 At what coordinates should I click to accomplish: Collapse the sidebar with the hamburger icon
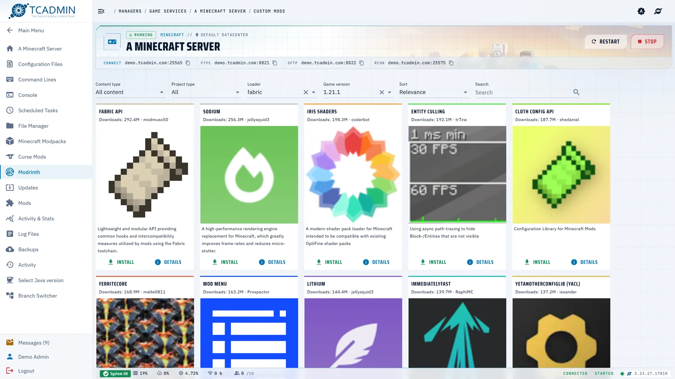101,11
